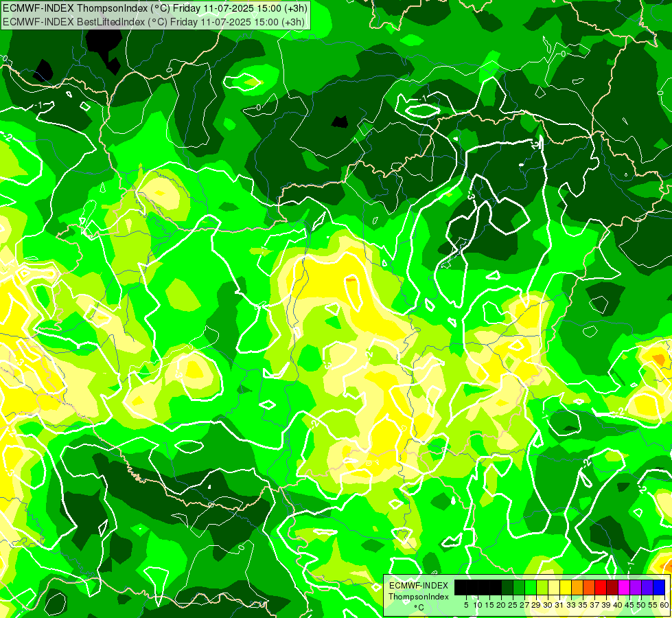Screen dimensions: 672x618
Task: Click the legend tick value 37
Action: click(x=595, y=605)
